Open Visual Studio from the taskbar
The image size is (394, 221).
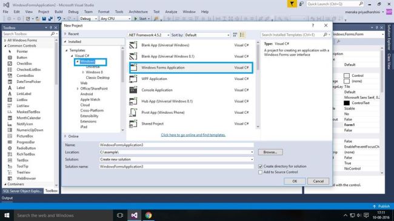[134, 215]
